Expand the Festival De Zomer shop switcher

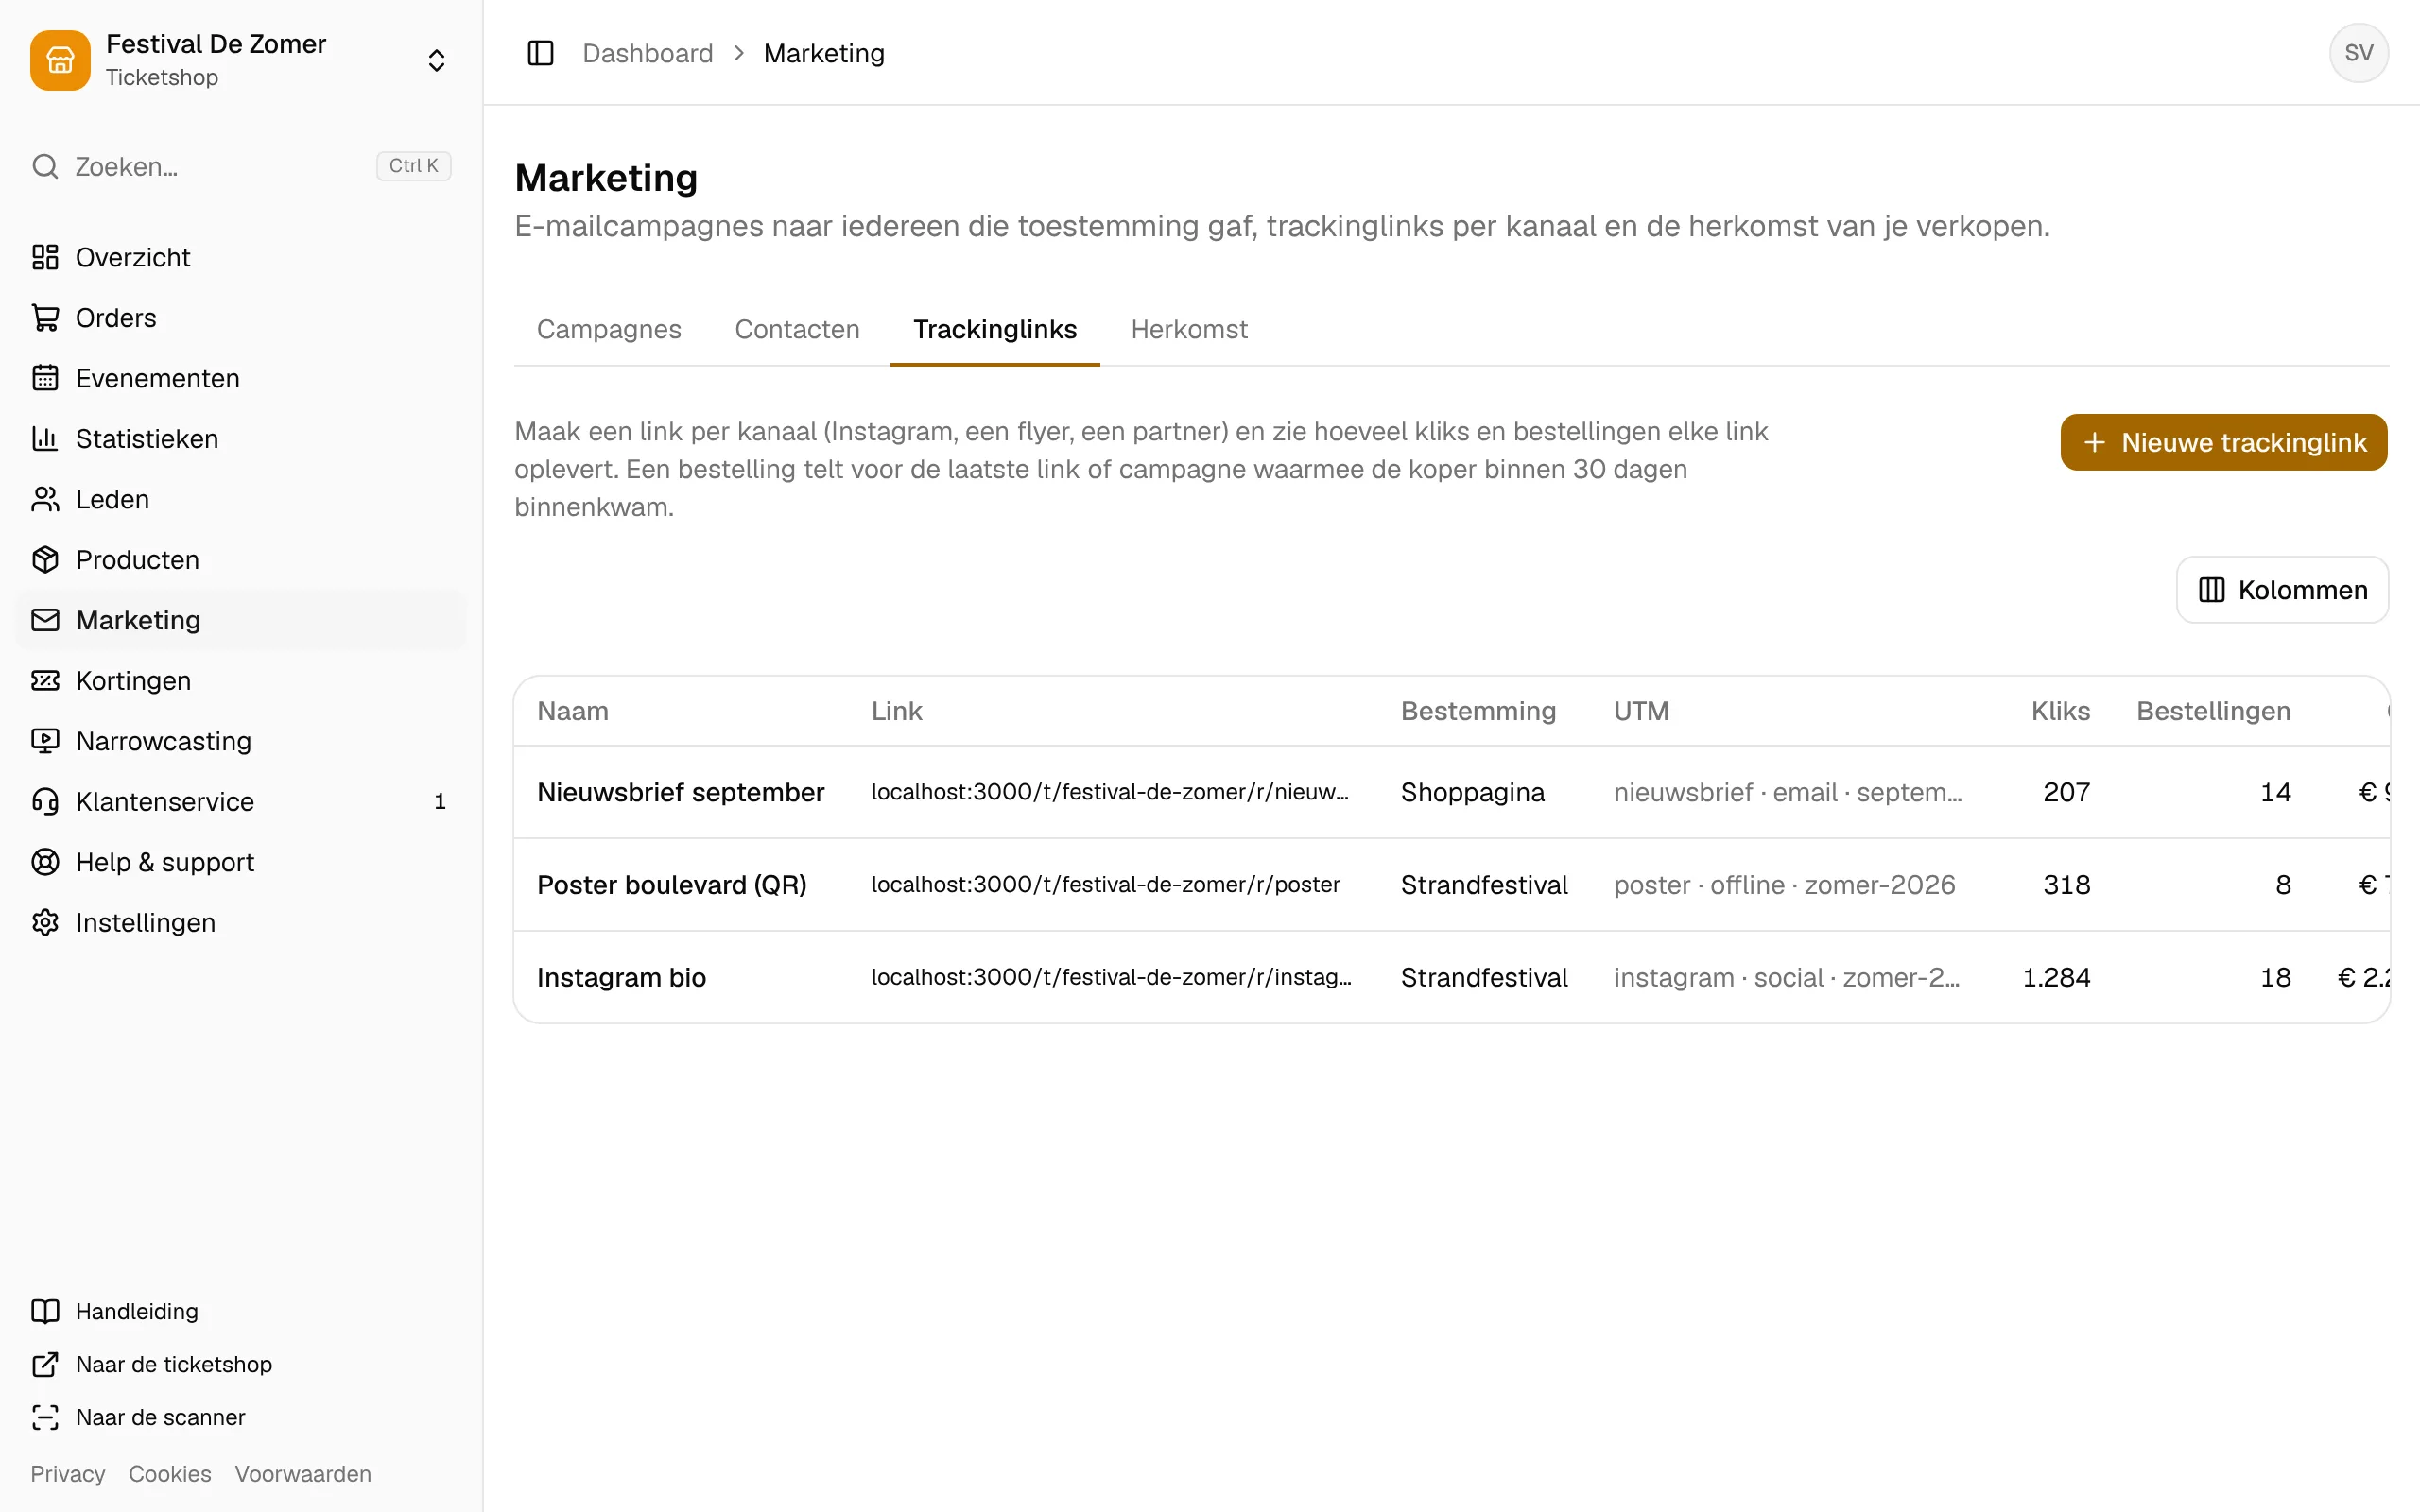(436, 60)
